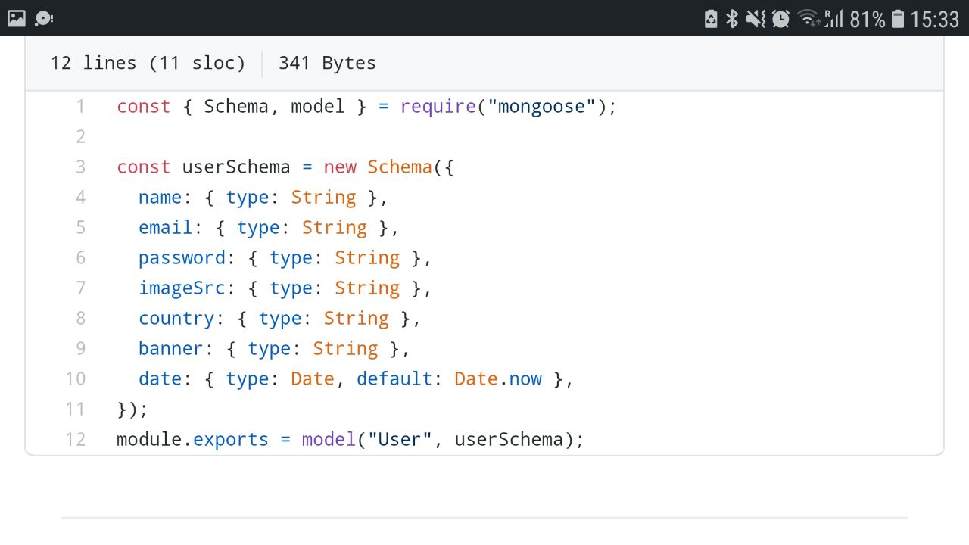
Task: Click the "12 lines (11 sloc)" file info text
Action: pos(148,63)
